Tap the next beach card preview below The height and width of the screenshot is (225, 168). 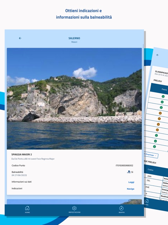point(74,202)
